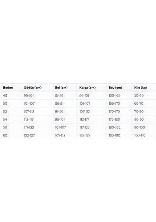
Task: Click the Bel (cm) header cell
Action: pyautogui.click(x=61, y=88)
